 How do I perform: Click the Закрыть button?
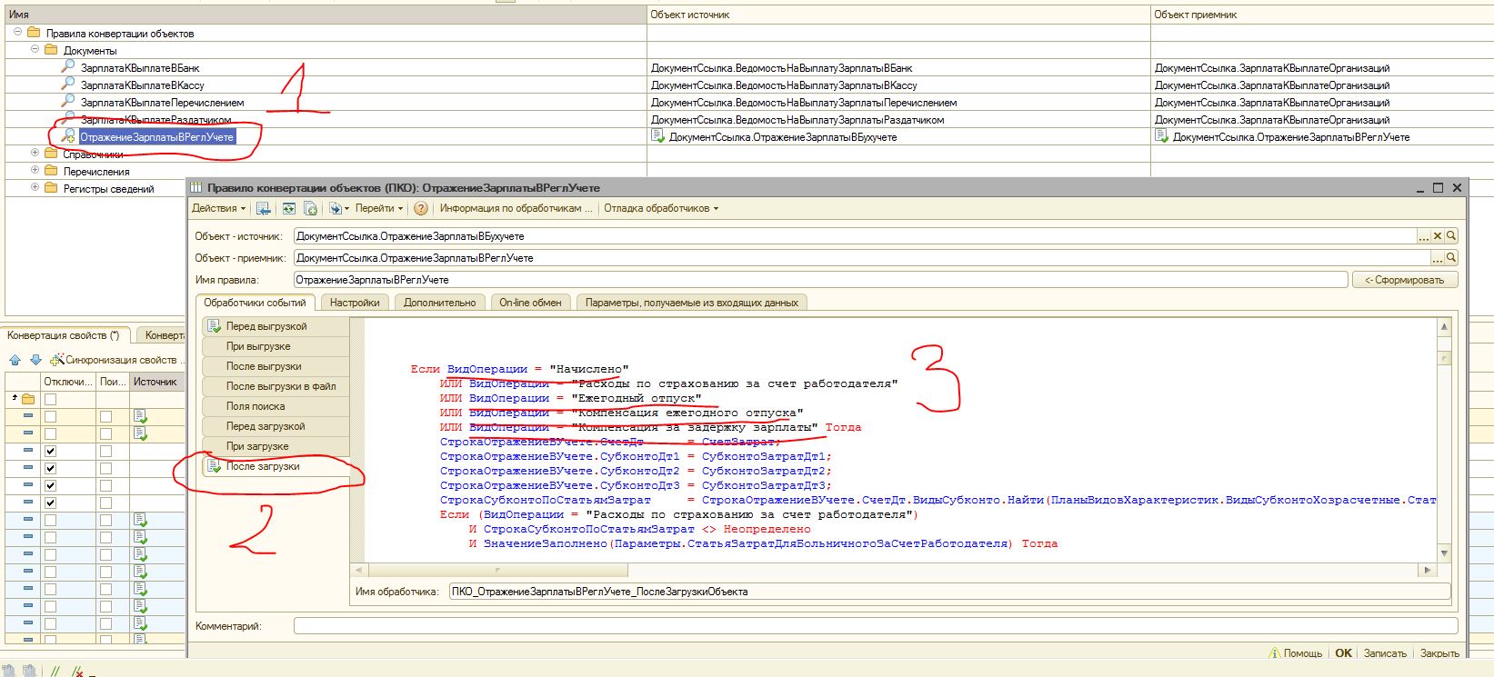tap(1439, 653)
